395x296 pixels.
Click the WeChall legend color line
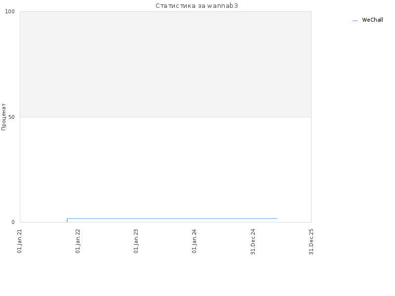pyautogui.click(x=355, y=21)
